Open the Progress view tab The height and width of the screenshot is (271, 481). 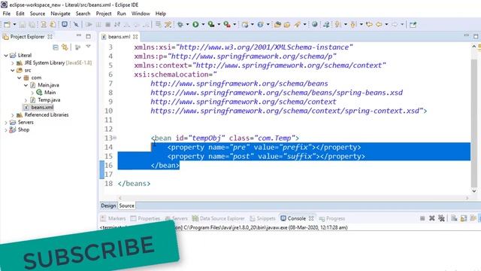tap(332, 218)
